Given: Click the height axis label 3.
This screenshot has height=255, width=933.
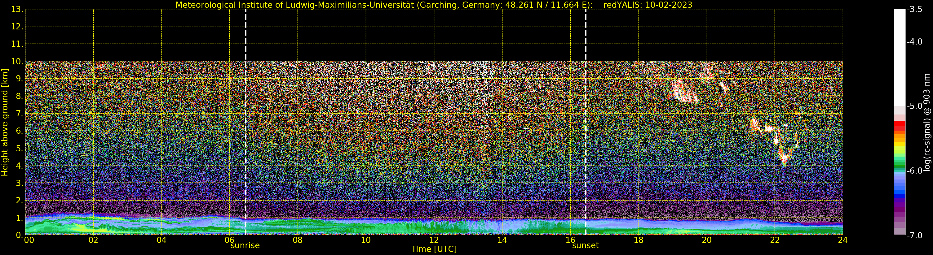Looking at the screenshot, I should click(19, 183).
